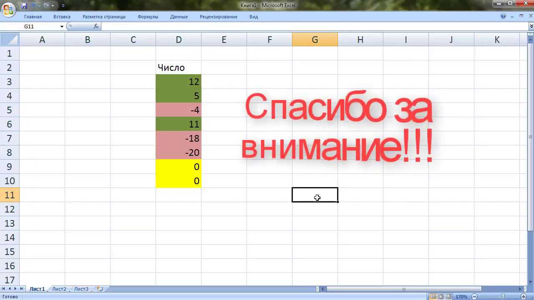Switch to Page Layout view in status bar
This screenshot has width=534, height=300.
pos(441,297)
